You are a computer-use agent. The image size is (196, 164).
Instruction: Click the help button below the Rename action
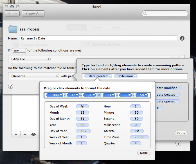pos(11,86)
